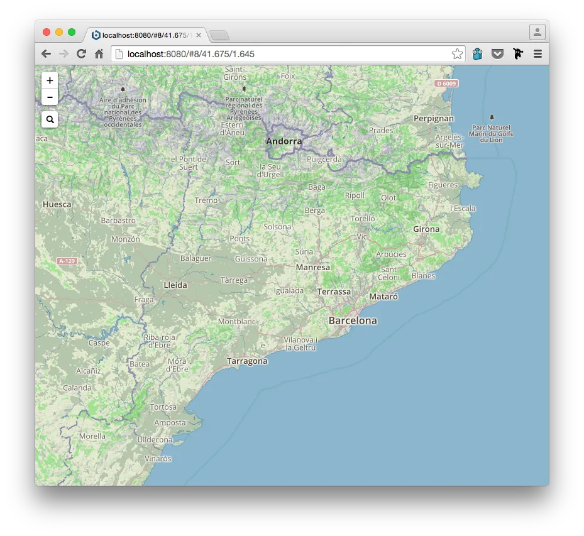Image resolution: width=584 pixels, height=536 pixels.
Task: Click the Vilanova i la Geltrú label
Action: (300, 344)
